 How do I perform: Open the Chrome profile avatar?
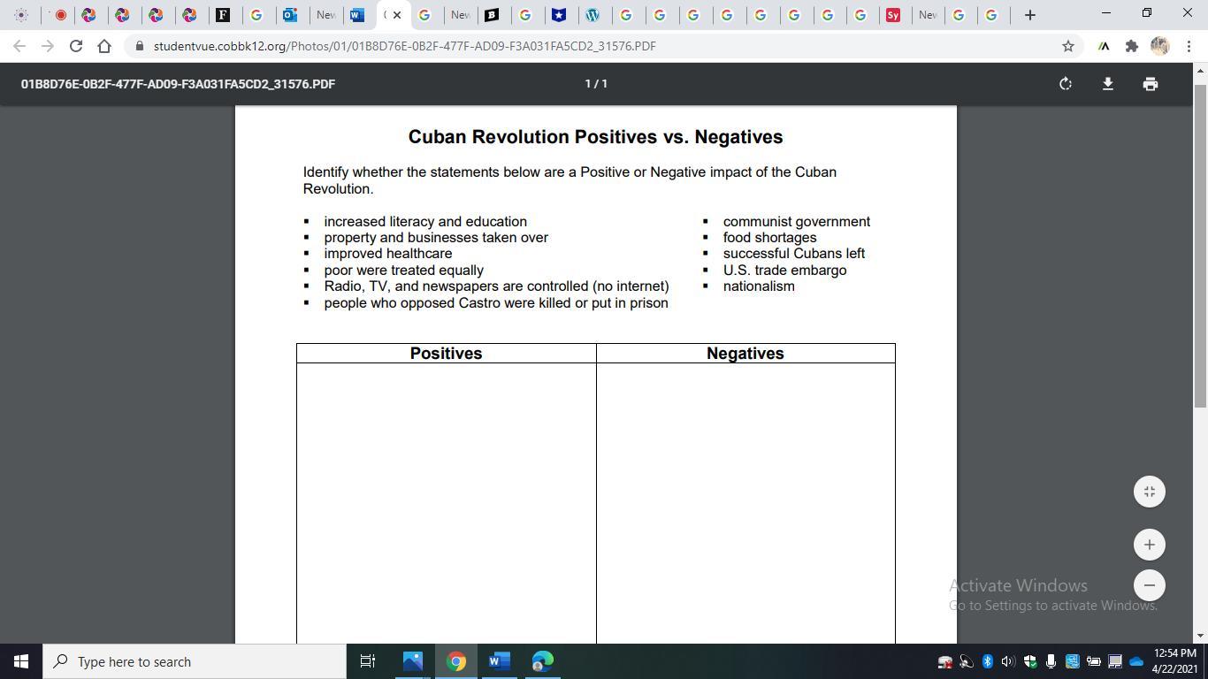click(1159, 46)
